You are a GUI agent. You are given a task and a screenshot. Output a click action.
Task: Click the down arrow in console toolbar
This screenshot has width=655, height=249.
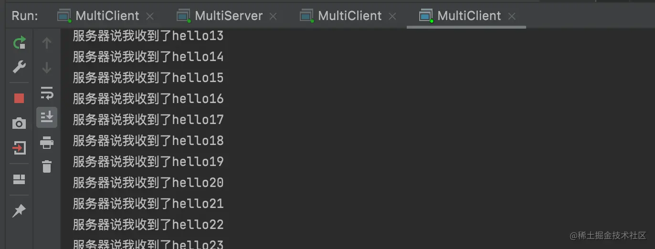pyautogui.click(x=47, y=68)
